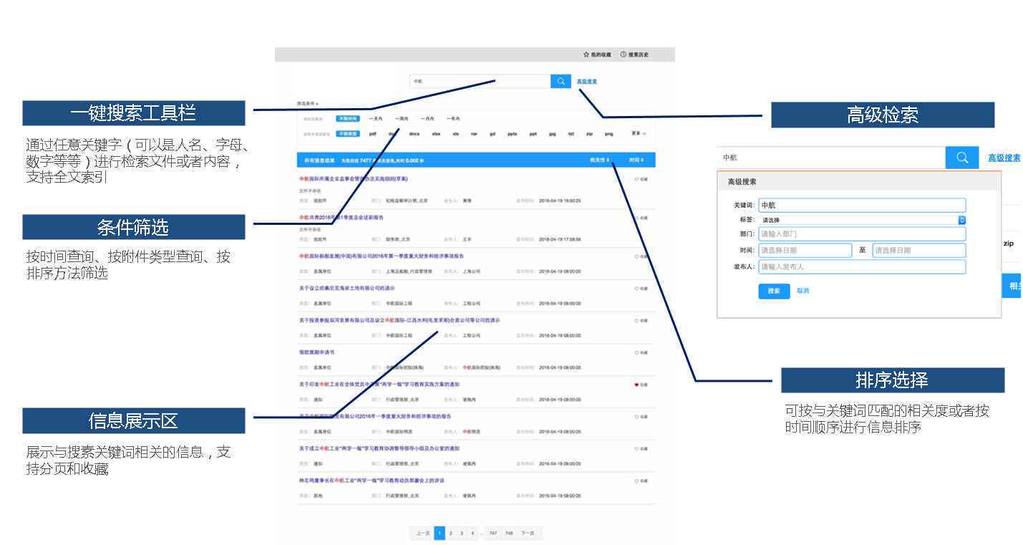Go to page 747 of results
This screenshot has height=545, width=1023.
pos(494,533)
